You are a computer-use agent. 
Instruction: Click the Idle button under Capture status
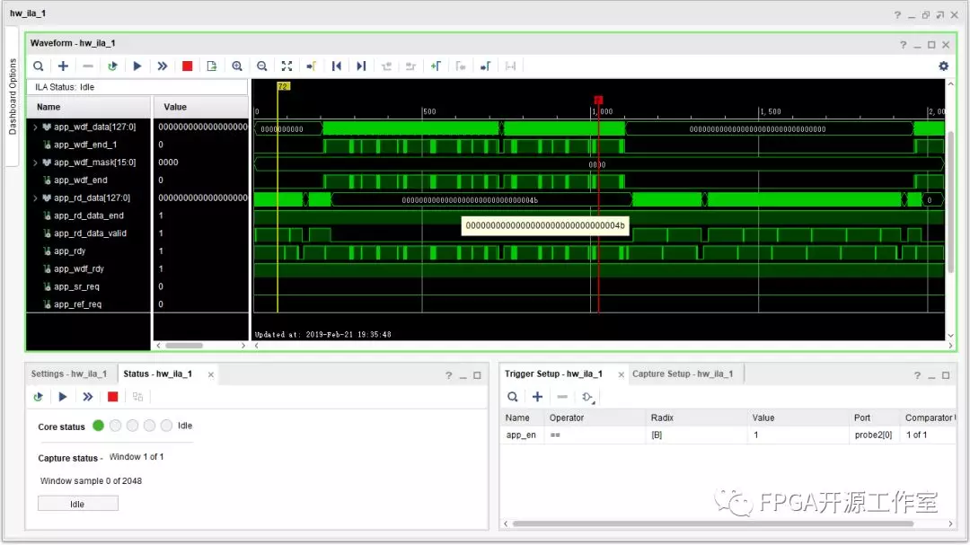77,504
